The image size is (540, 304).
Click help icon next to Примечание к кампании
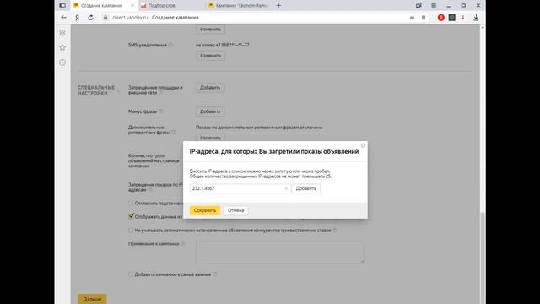pos(183,244)
